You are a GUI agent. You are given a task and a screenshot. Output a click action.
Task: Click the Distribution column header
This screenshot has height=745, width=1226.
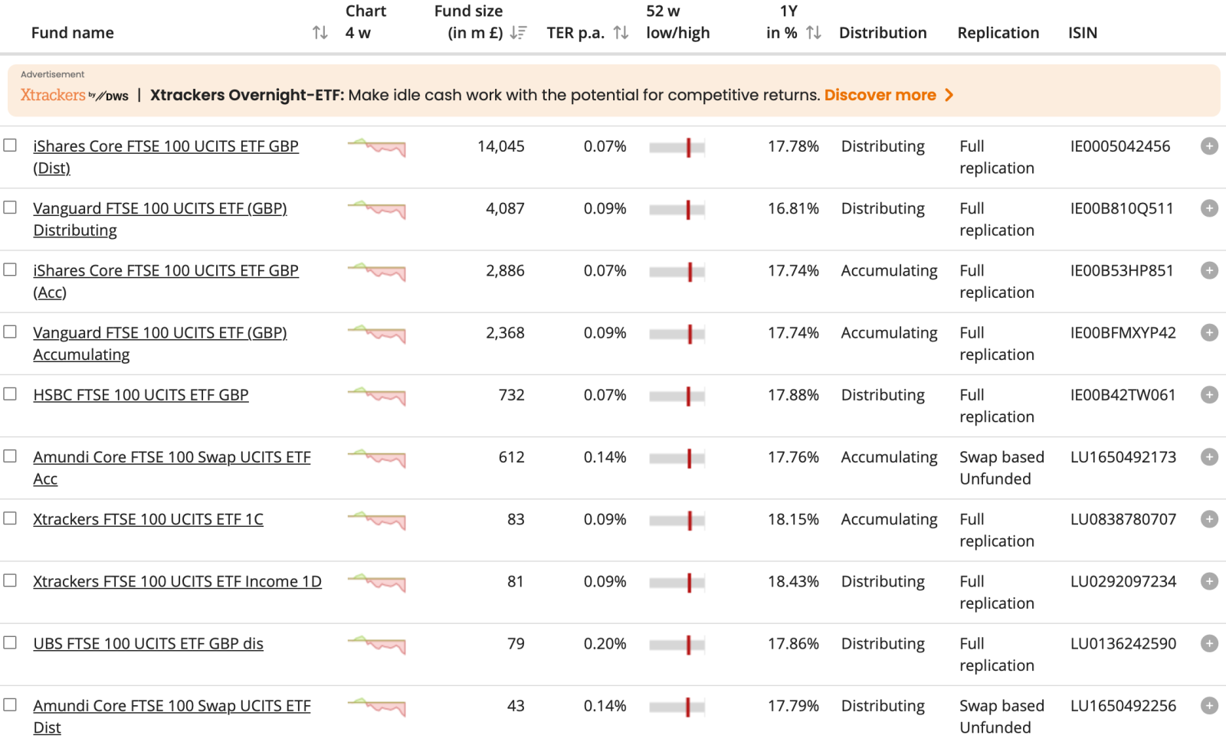click(x=883, y=33)
